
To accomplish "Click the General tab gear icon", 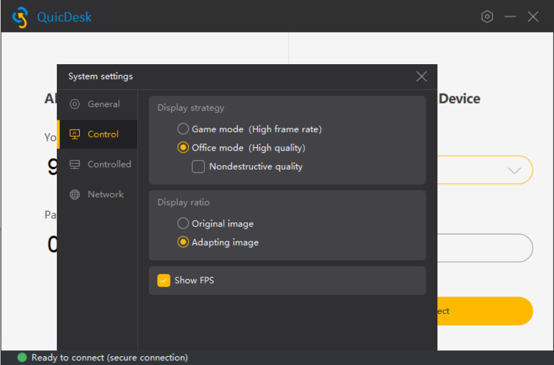I will click(75, 104).
